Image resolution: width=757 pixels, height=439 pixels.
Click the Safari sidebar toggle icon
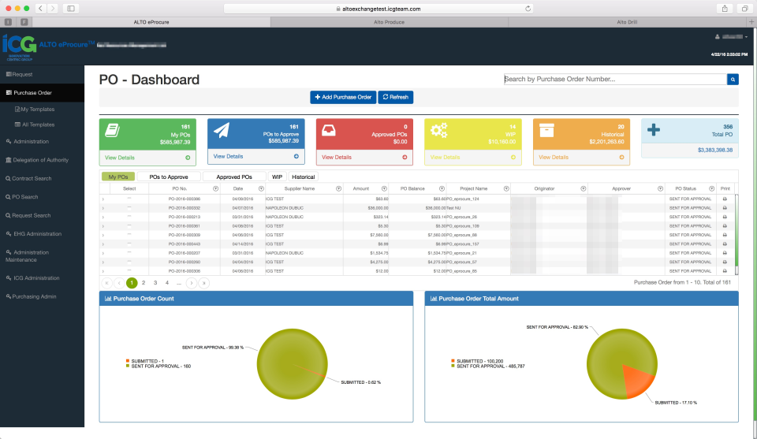click(x=70, y=9)
